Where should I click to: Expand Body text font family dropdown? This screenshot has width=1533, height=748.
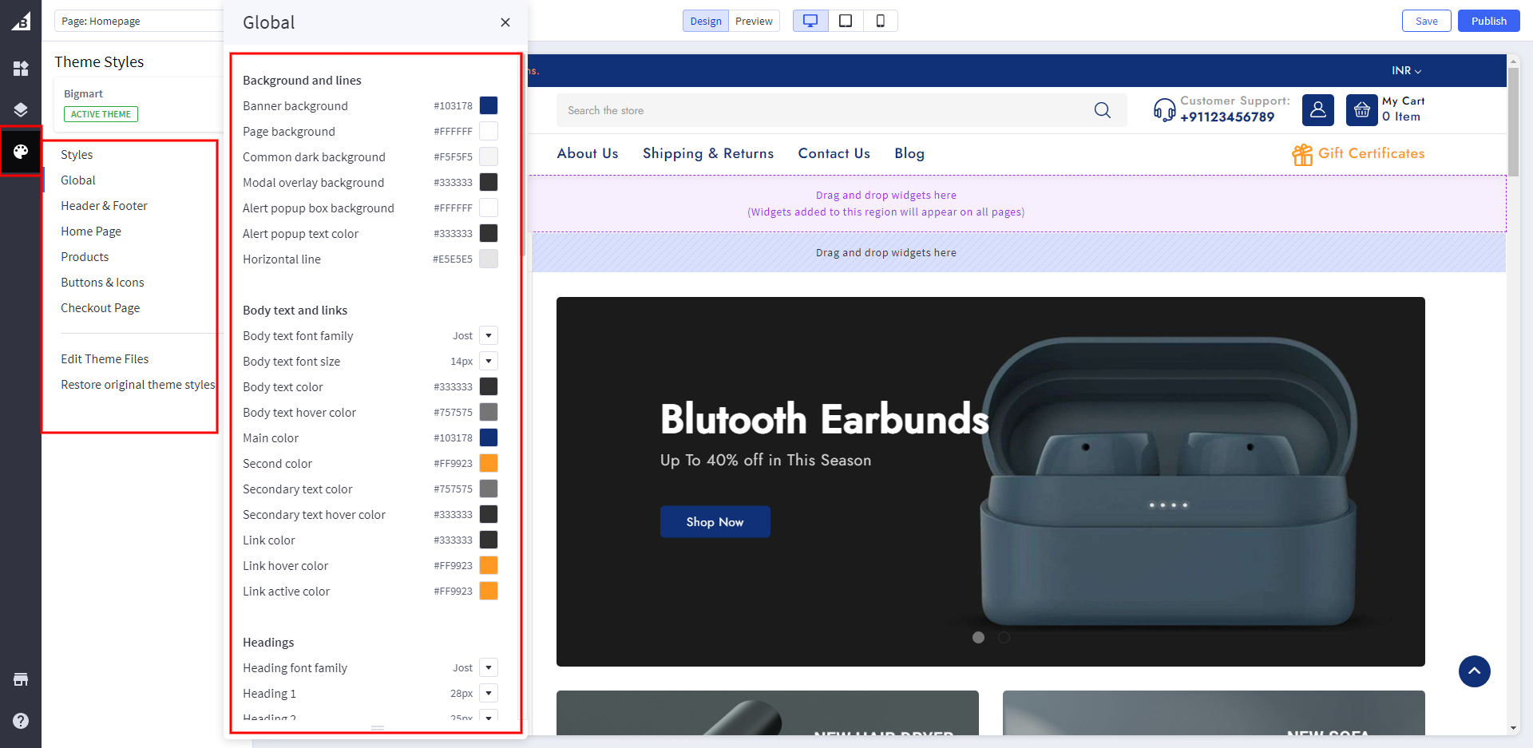489,335
